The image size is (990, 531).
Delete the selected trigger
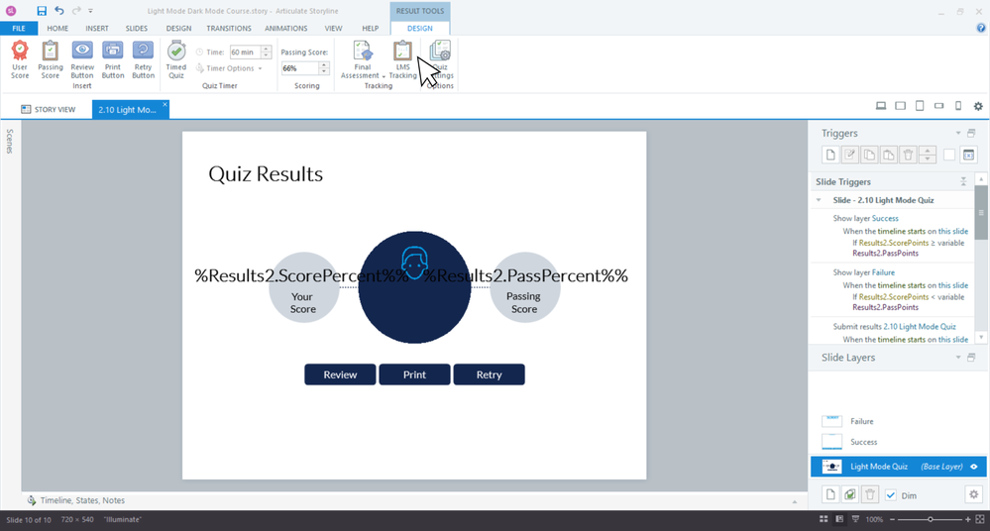click(908, 155)
